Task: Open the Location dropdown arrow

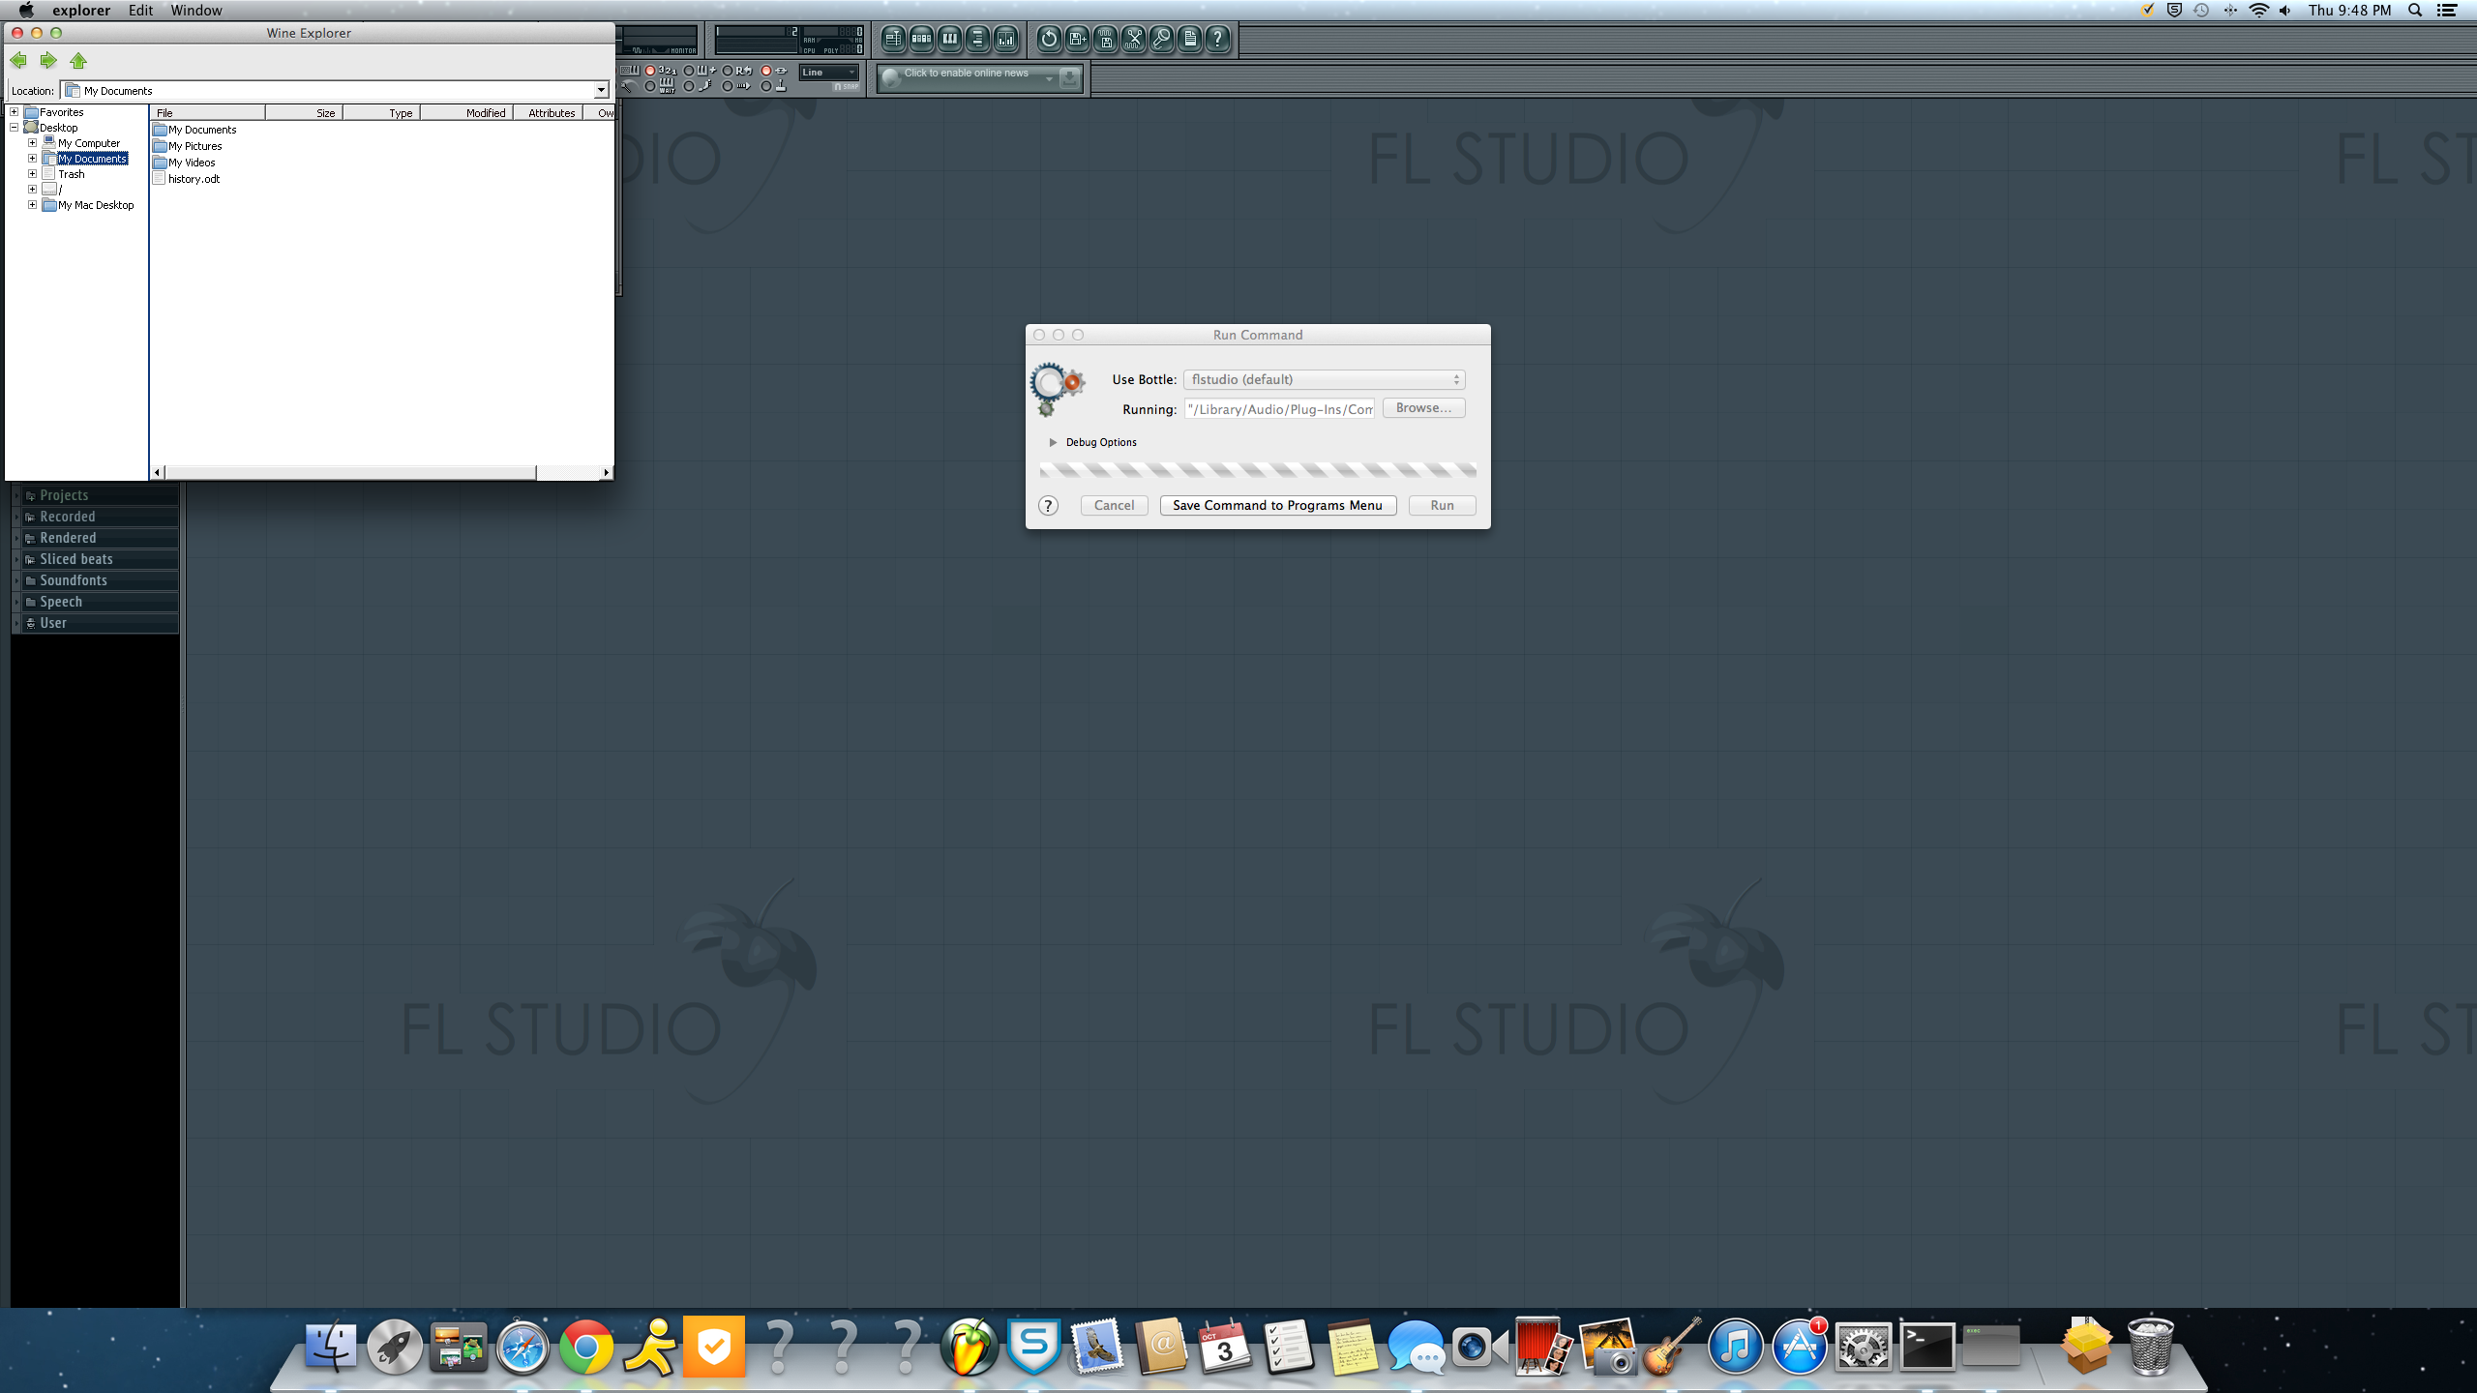Action: 601,90
